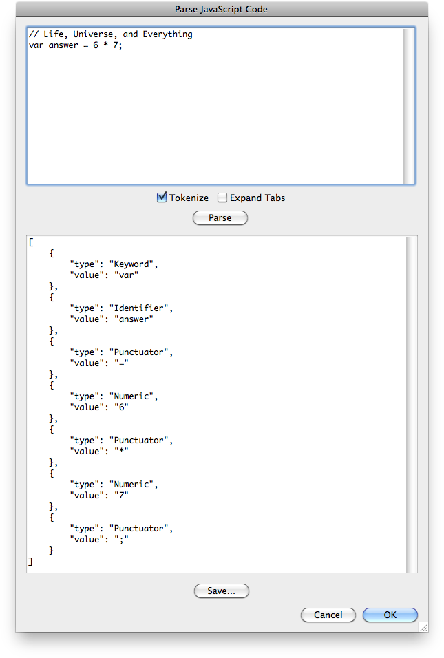Image resolution: width=444 pixels, height=658 pixels.
Task: Click the value ";" punctuator line
Action: [100, 540]
